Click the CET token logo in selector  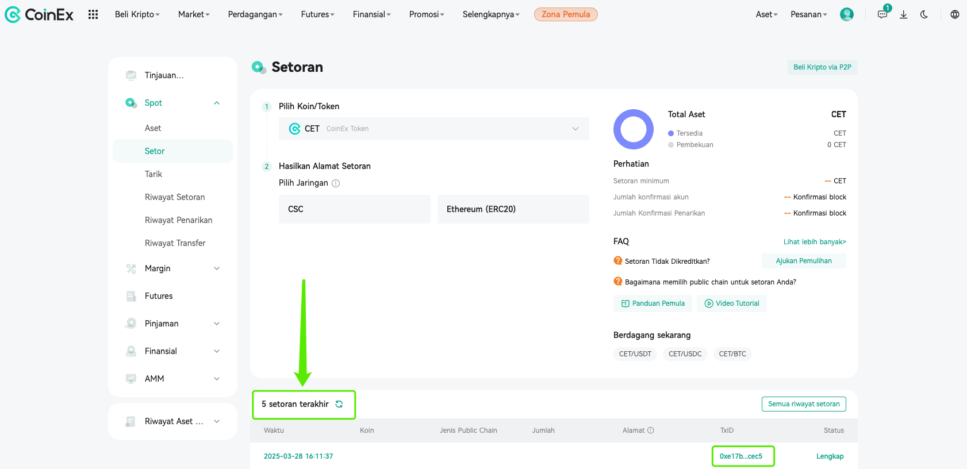tap(295, 129)
